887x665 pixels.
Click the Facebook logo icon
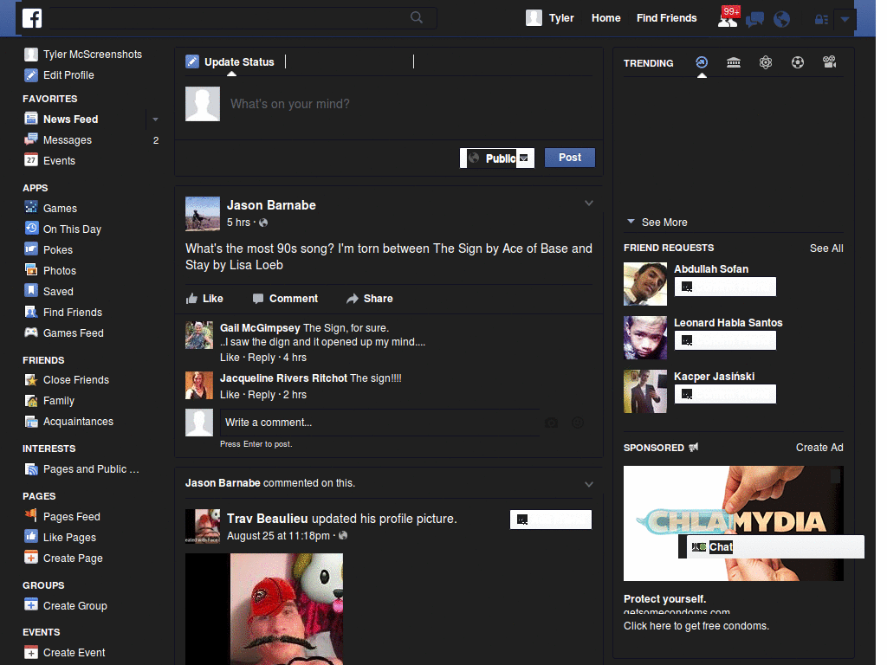point(32,18)
